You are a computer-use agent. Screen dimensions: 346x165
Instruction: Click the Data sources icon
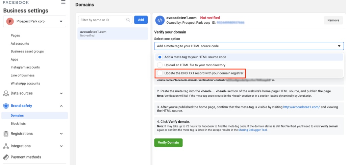click(x=6, y=93)
